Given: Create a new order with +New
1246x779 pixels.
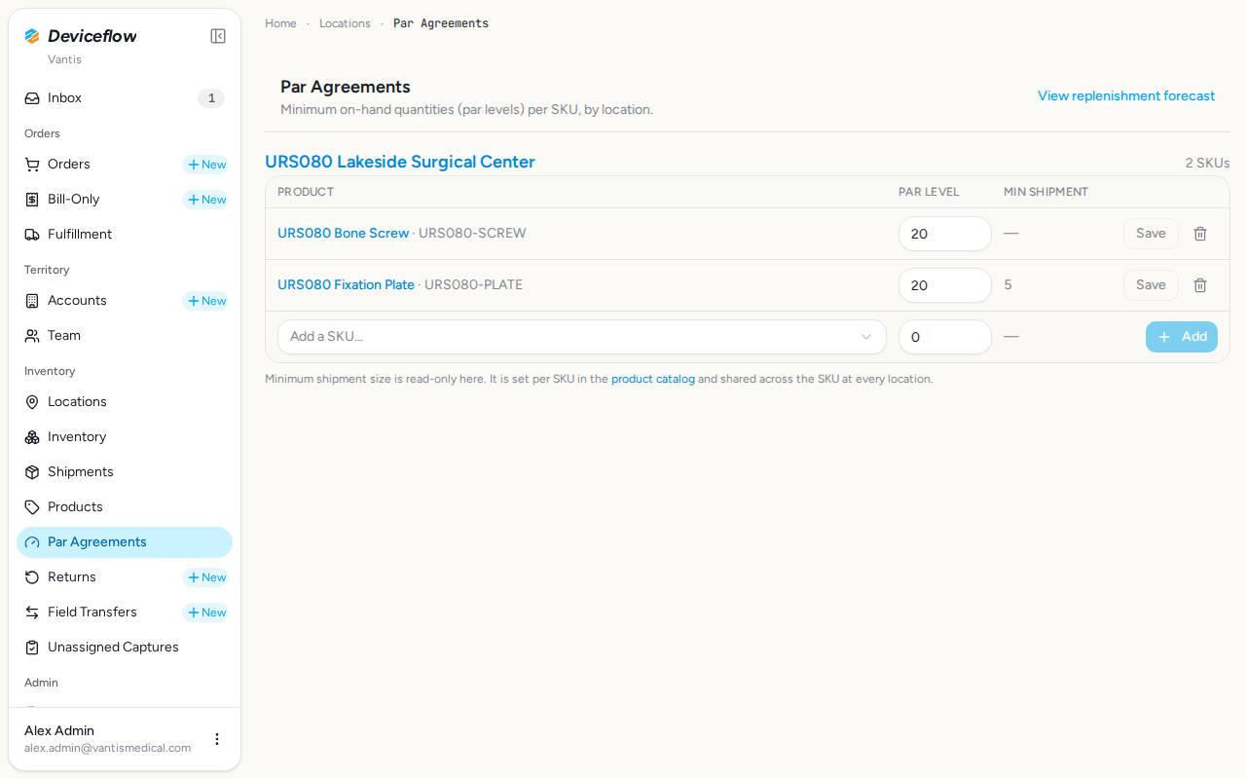Looking at the screenshot, I should [205, 165].
